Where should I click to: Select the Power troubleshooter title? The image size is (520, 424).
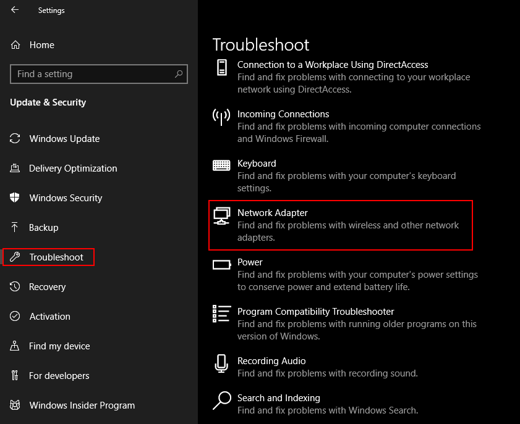(x=250, y=262)
